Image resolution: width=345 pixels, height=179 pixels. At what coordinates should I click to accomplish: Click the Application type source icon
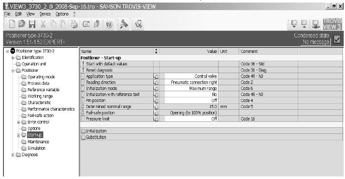156,76
